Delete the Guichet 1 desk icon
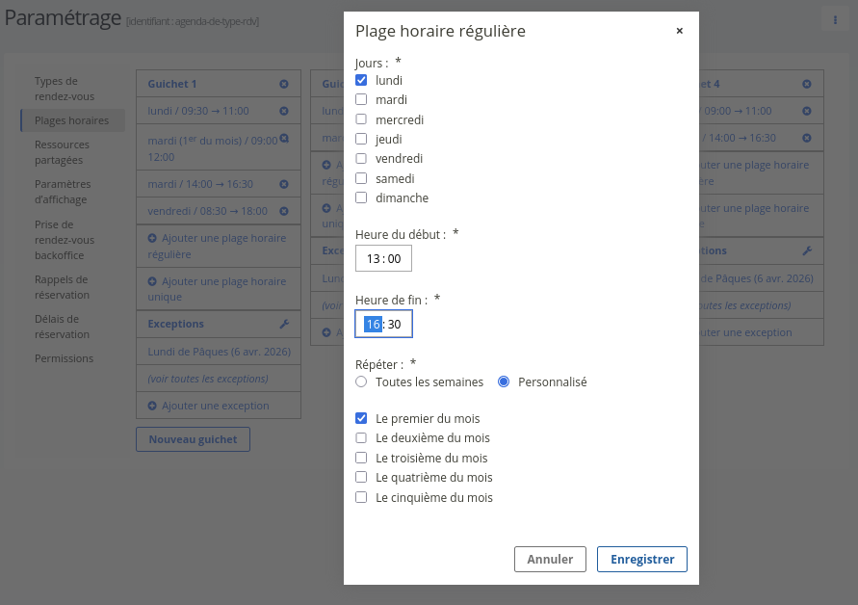858x605 pixels. click(284, 85)
